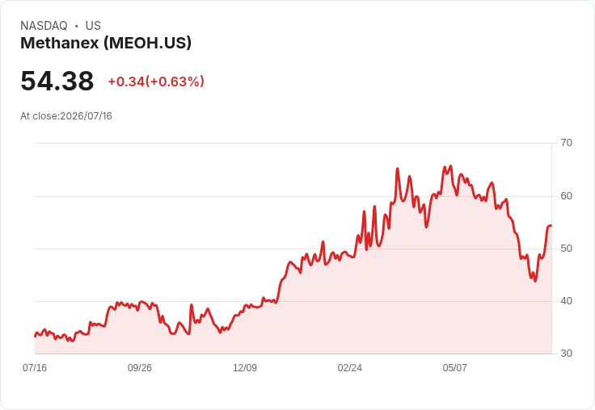This screenshot has height=410, width=595.
Task: Click the 09/26 date on the axis
Action: (x=140, y=367)
